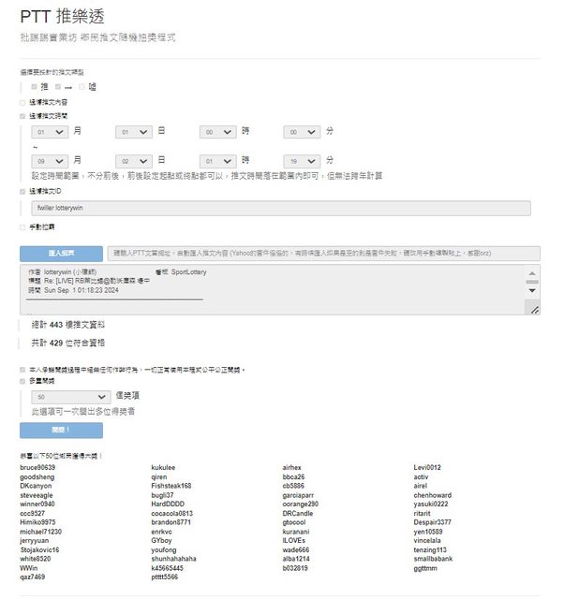Uncheck the 選擇推文時間 checkbox
564x599 pixels.
coord(22,116)
